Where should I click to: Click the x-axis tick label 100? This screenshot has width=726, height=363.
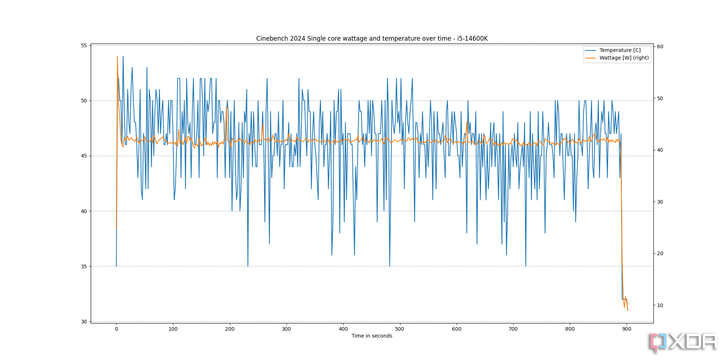pos(173,329)
